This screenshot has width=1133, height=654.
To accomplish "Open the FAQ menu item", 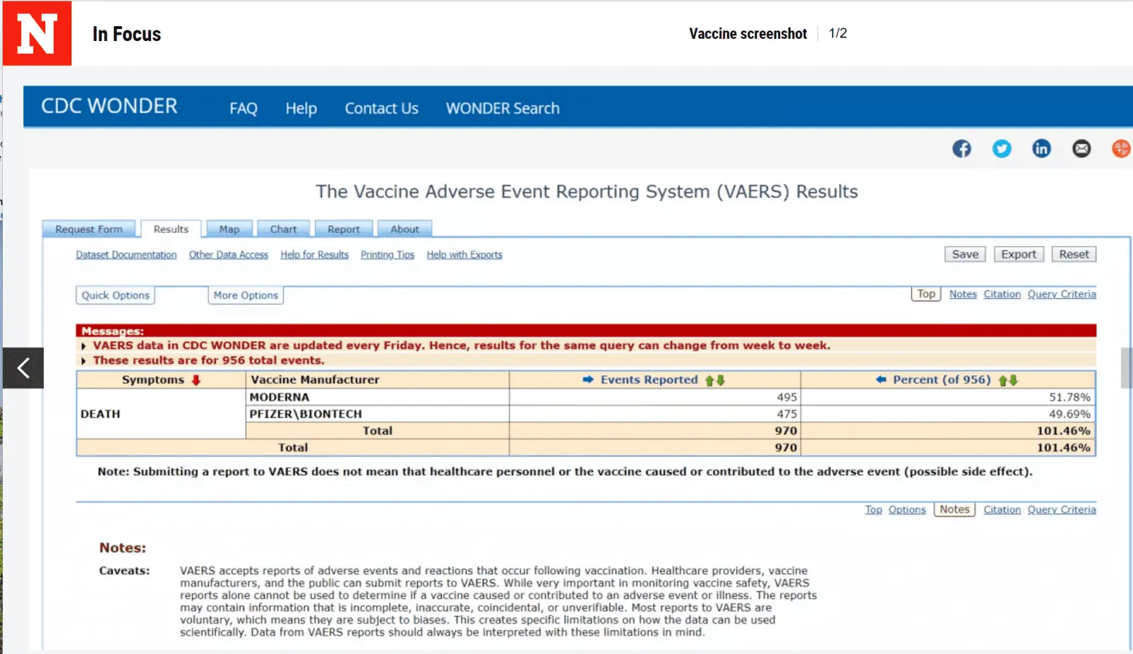I will [x=243, y=108].
